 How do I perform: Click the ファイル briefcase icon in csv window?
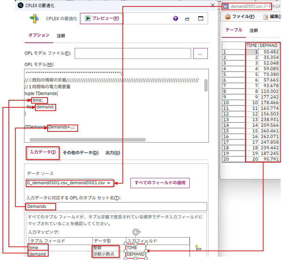[227, 17]
